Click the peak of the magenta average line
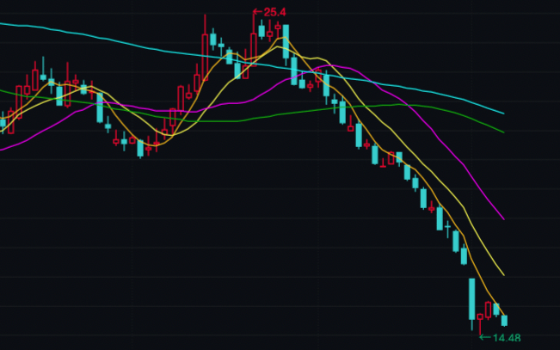The height and width of the screenshot is (350, 560). tap(330, 65)
